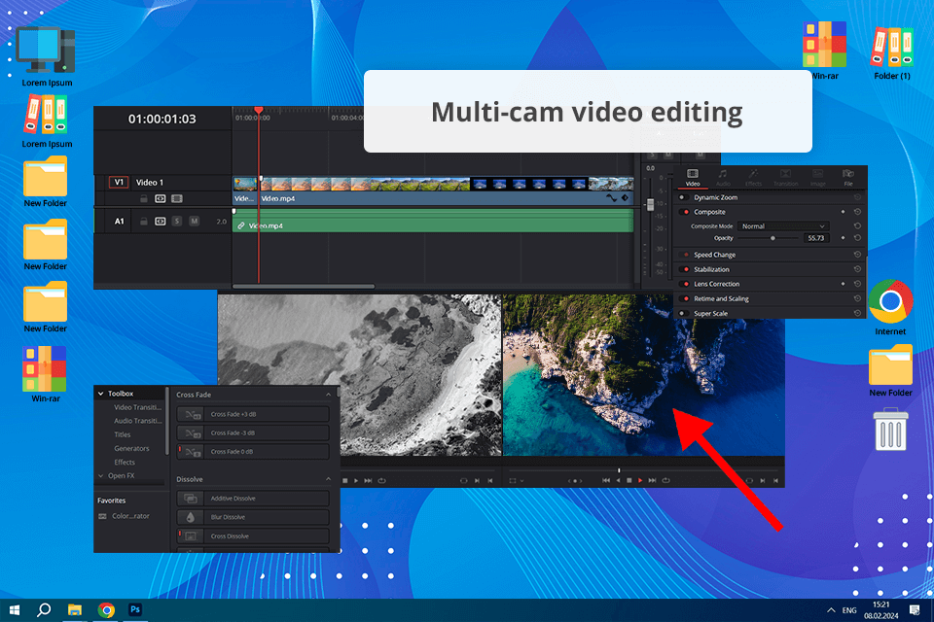Disable the Lens Correction toggle
Screen dimensions: 934x622
click(x=684, y=284)
